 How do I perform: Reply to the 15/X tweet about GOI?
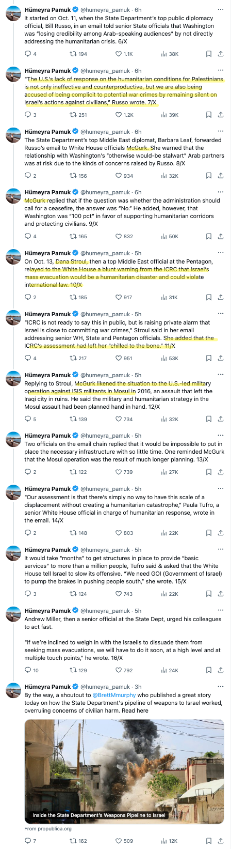(30, 594)
